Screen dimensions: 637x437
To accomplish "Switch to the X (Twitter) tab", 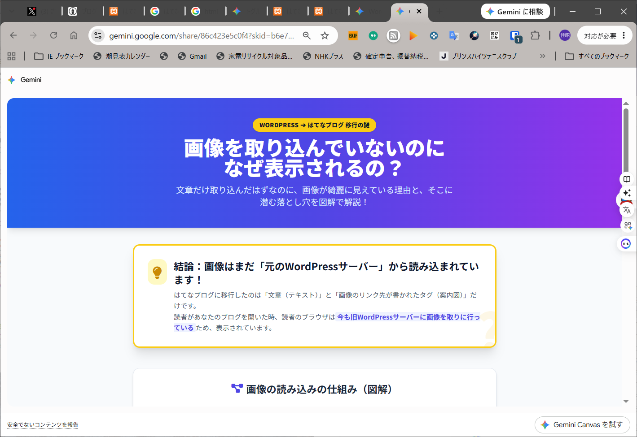I will click(32, 11).
